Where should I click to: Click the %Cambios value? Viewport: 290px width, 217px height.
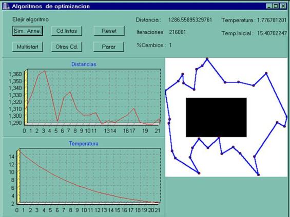(170, 45)
